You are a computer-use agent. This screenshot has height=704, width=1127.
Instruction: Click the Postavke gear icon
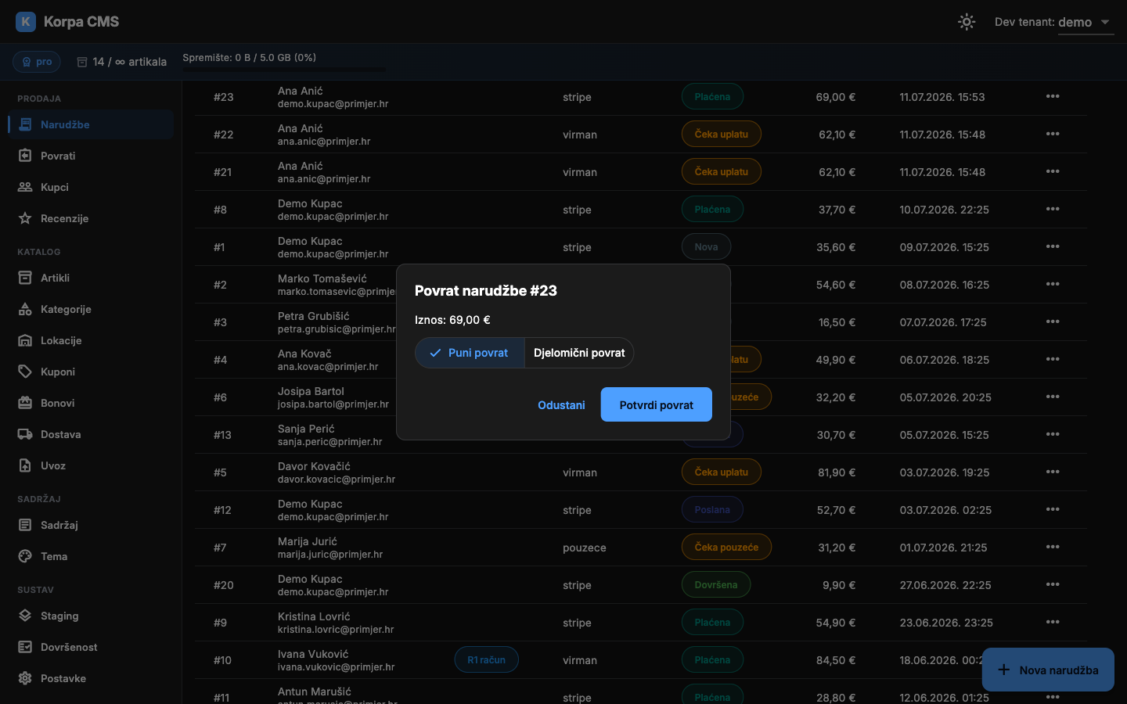click(x=25, y=678)
